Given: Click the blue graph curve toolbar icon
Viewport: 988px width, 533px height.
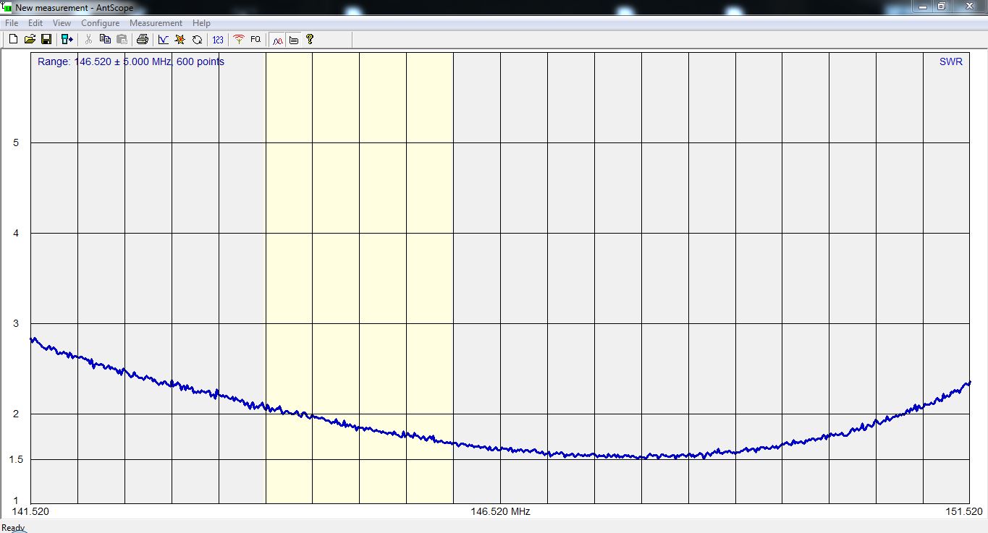Looking at the screenshot, I should (164, 39).
